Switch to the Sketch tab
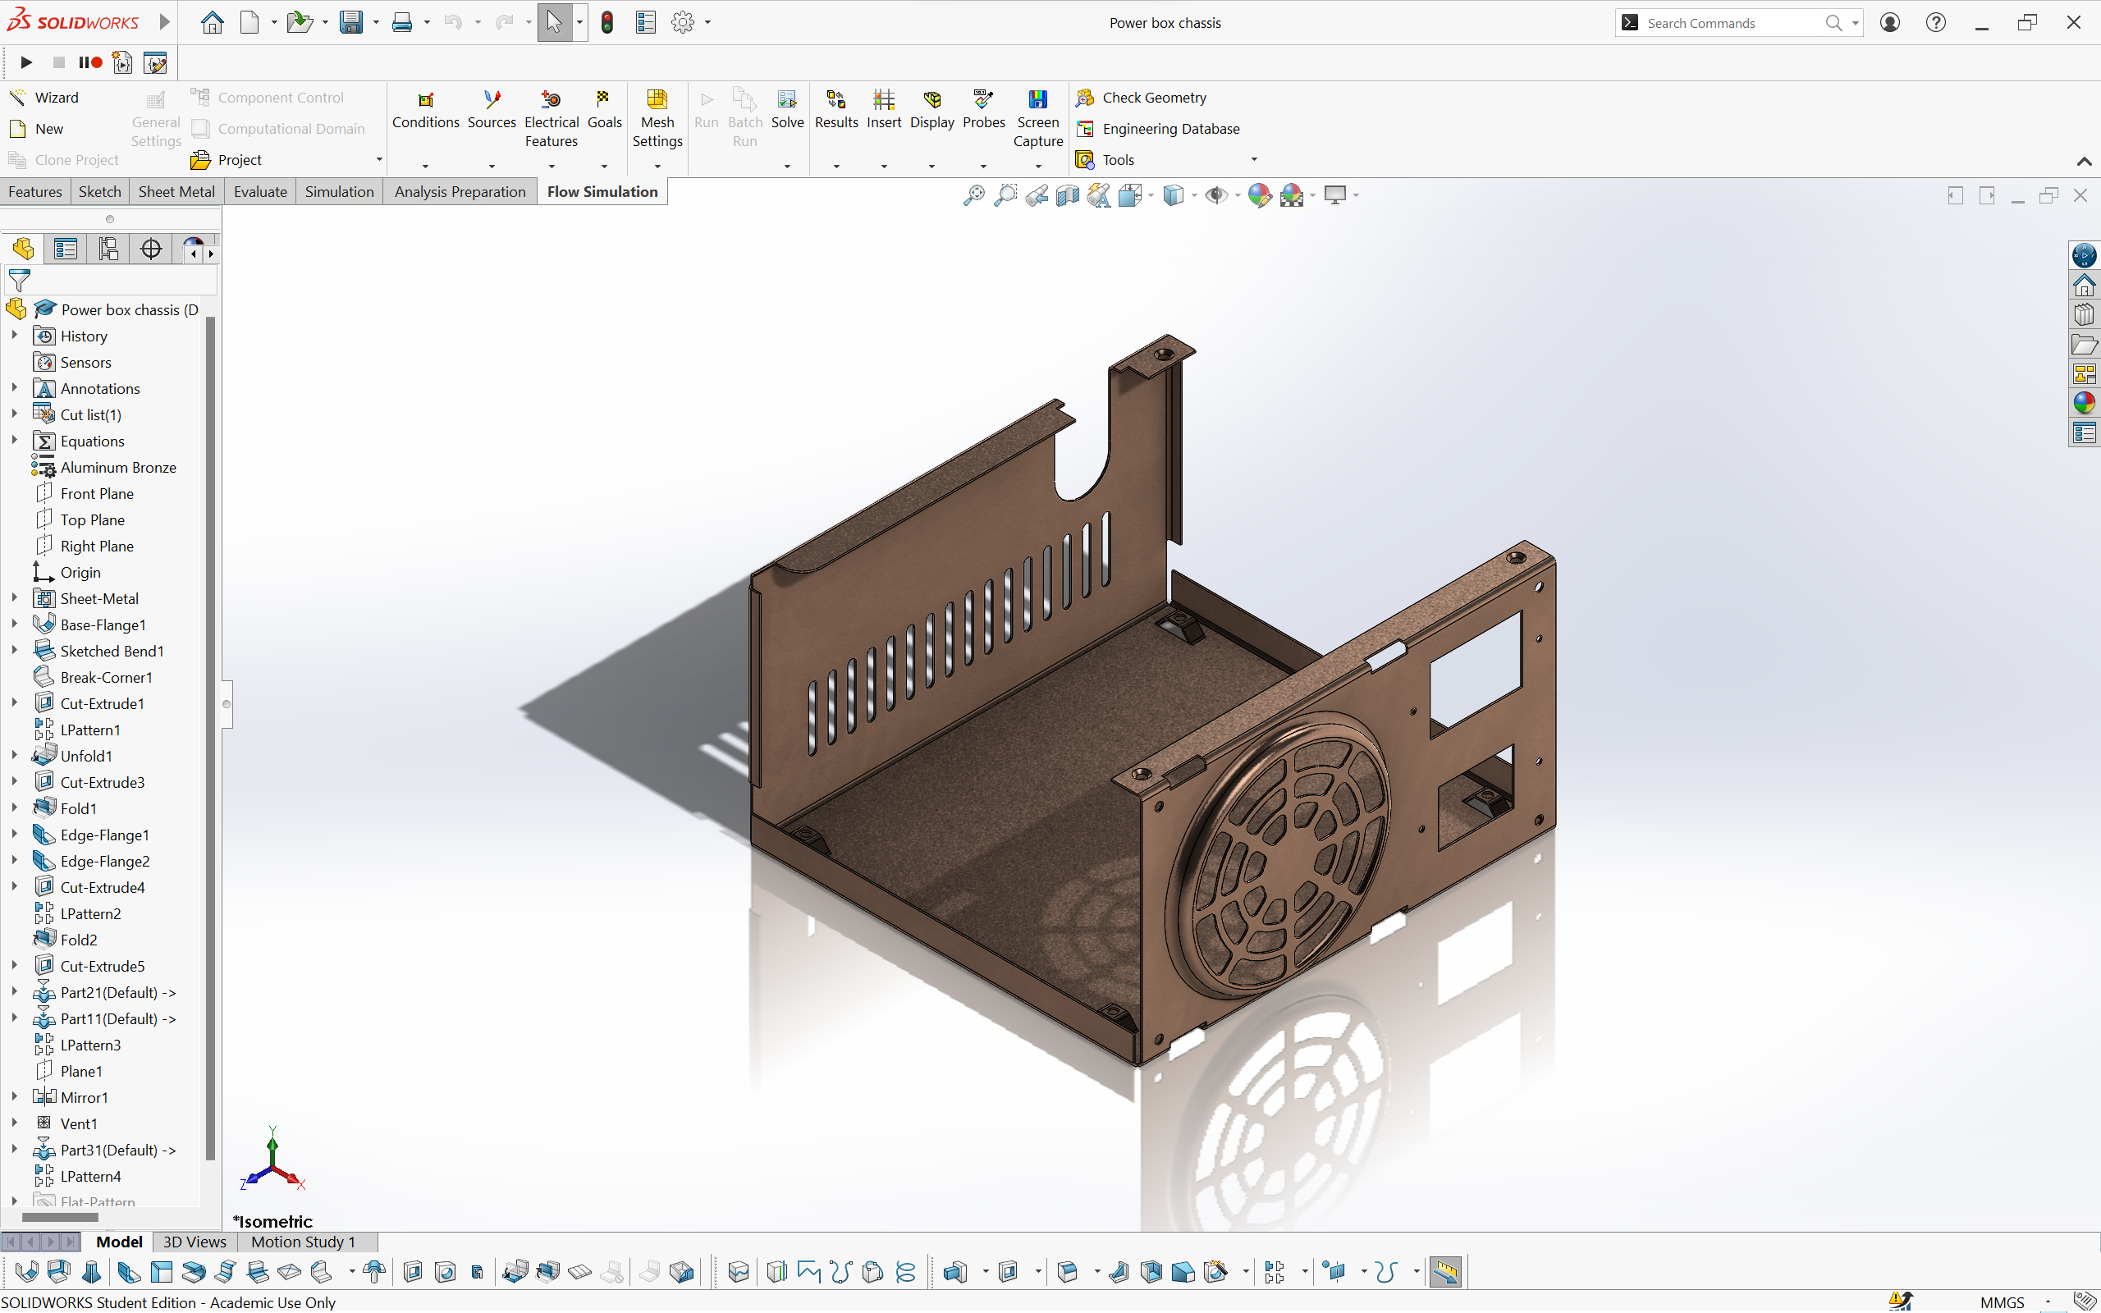The image size is (2101, 1313). point(100,192)
